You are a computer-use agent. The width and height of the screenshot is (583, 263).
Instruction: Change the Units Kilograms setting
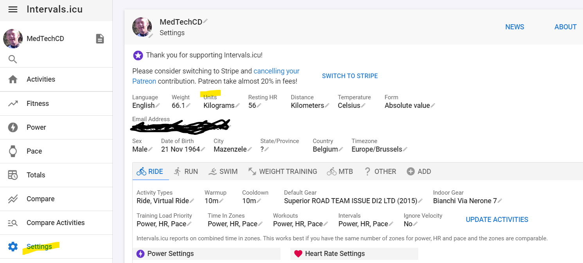coord(221,106)
